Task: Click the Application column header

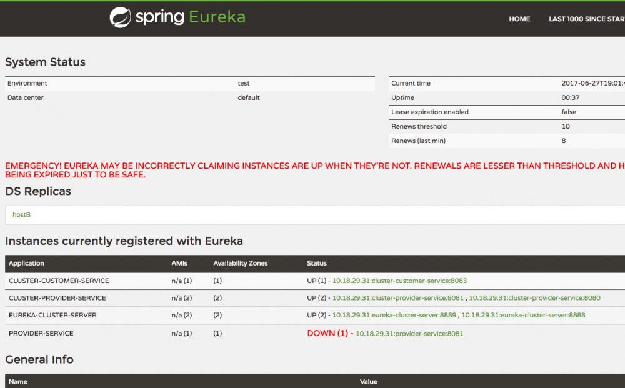Action: click(27, 263)
